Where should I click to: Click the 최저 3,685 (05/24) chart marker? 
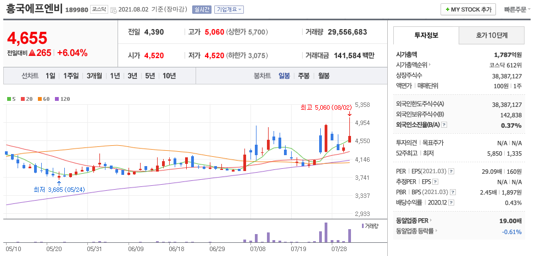pyautogui.click(x=59, y=190)
